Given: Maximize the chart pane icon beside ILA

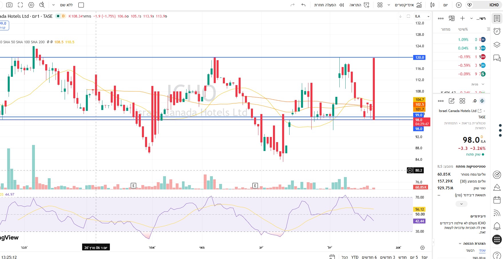Looking at the screenshot, I should tap(408, 16).
